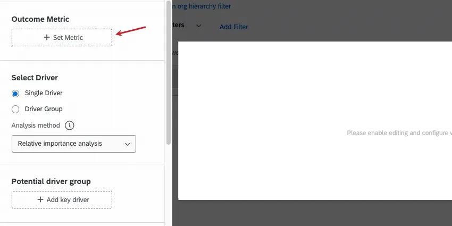Select the Single Driver radio button
Viewport: 452px width, 226px height.
pyautogui.click(x=15, y=93)
